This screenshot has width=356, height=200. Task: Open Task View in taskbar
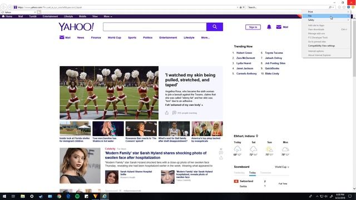point(13,196)
